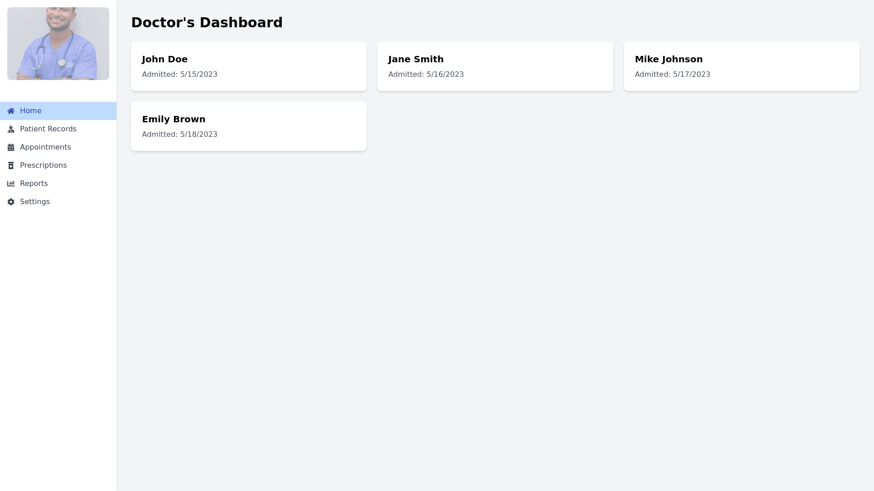Go to Appointments in sidebar
Screen dimensions: 874x491
click(x=46, y=147)
